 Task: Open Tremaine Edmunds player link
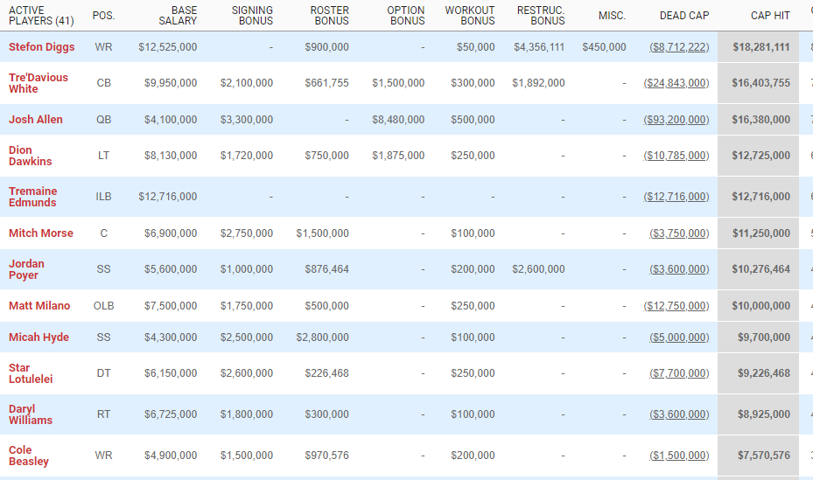(x=32, y=197)
